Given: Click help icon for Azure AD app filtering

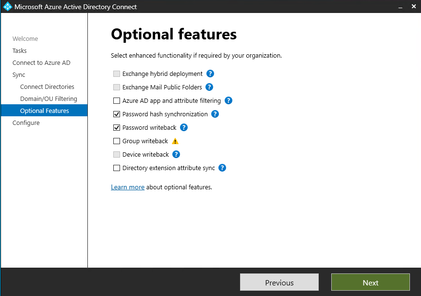Looking at the screenshot, I should [x=229, y=101].
